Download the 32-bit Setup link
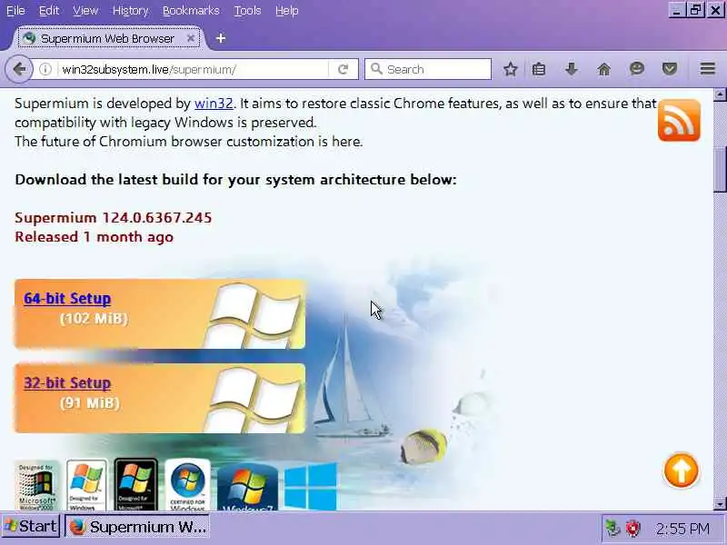Screen dimensions: 727x545 [x=67, y=383]
